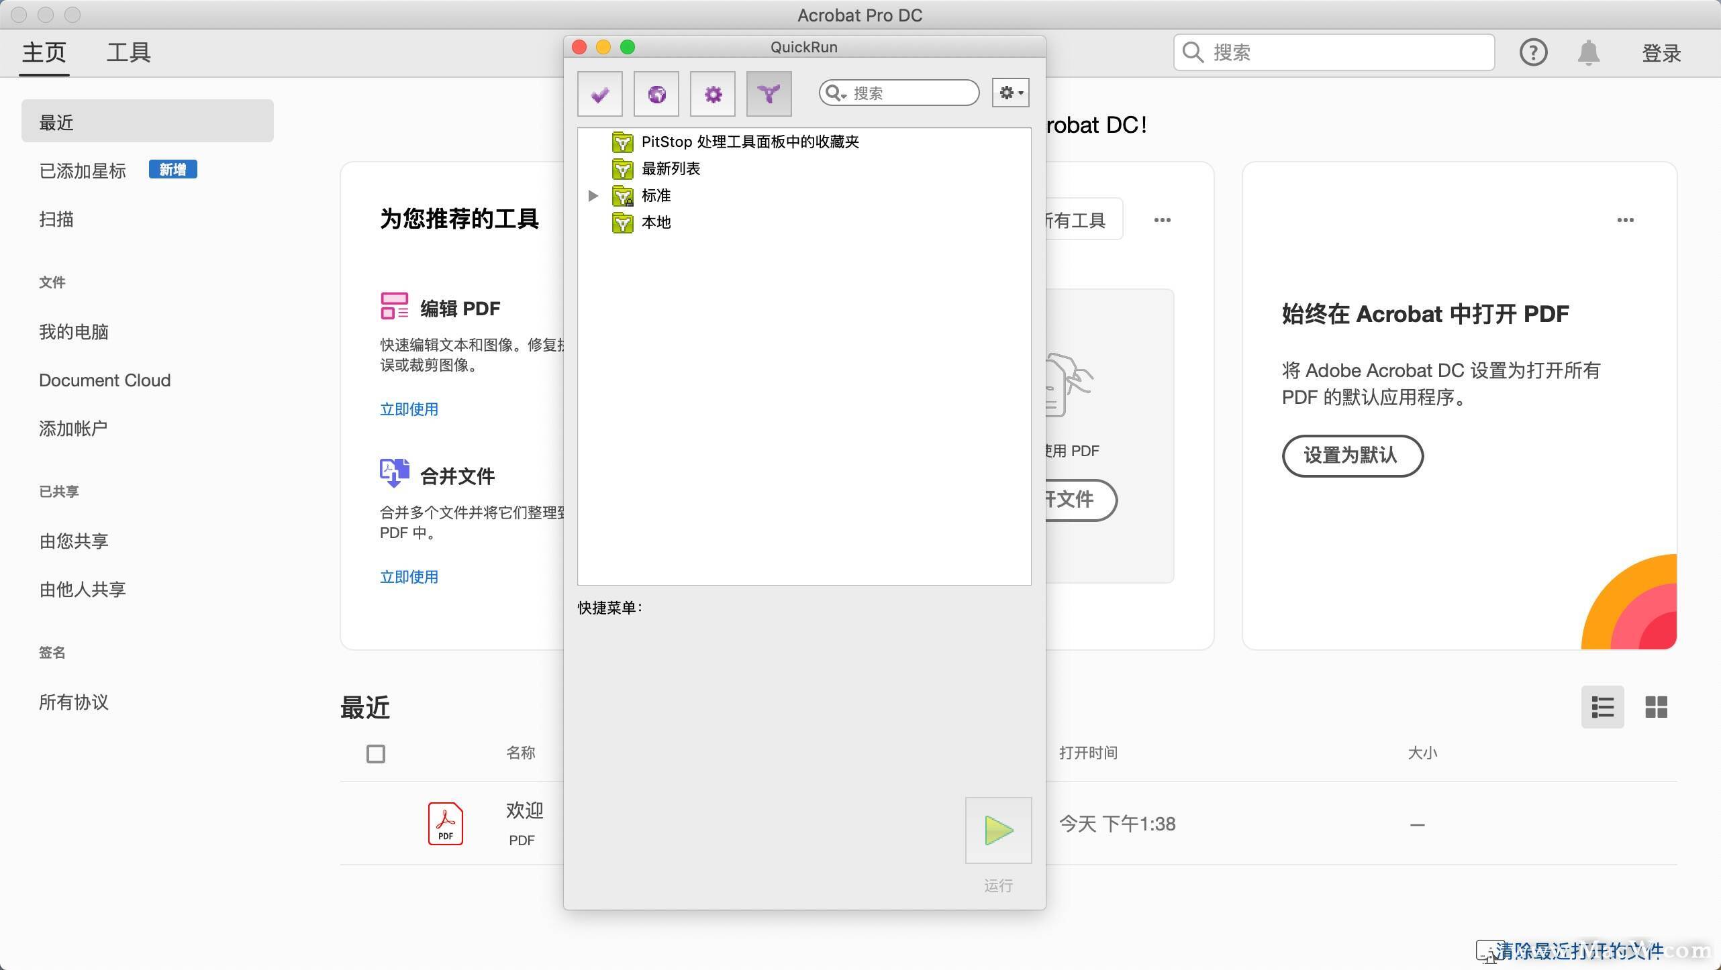Click the 大小 column header

[1423, 753]
